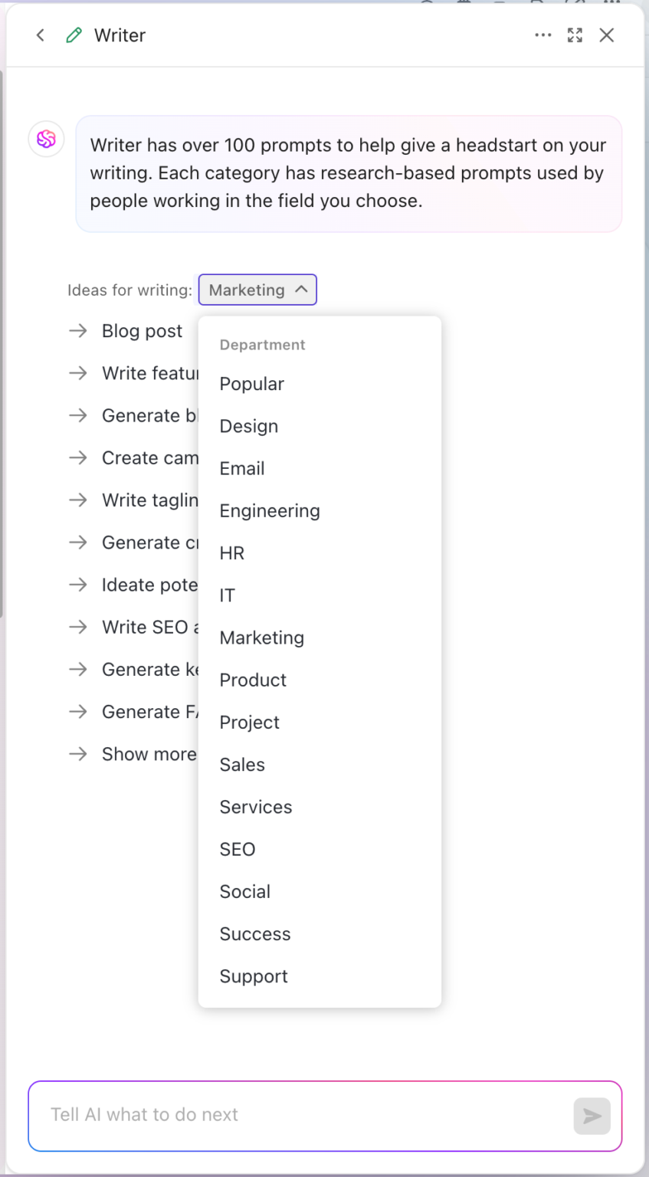
Task: Click the AI assistant avatar icon
Action: tap(46, 139)
